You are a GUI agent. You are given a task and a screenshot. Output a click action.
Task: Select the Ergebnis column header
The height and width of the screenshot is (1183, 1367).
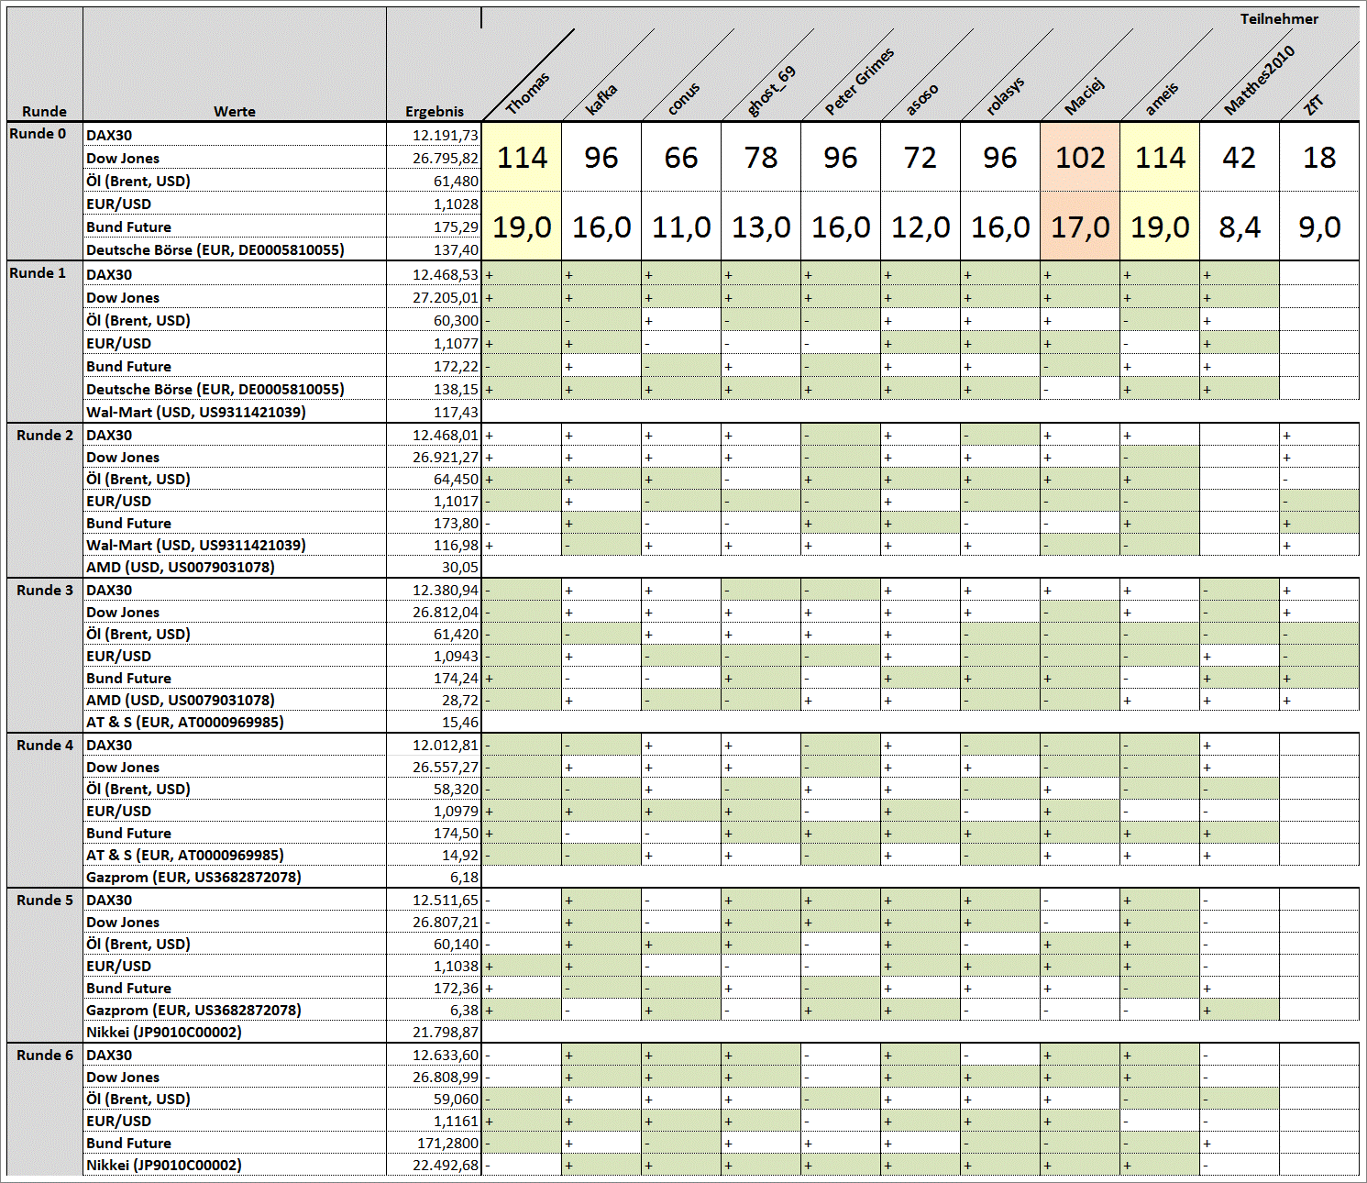point(435,112)
